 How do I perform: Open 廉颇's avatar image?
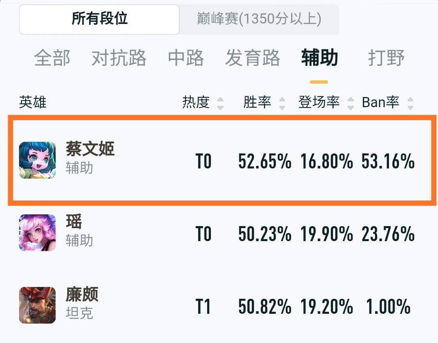pyautogui.click(x=37, y=305)
